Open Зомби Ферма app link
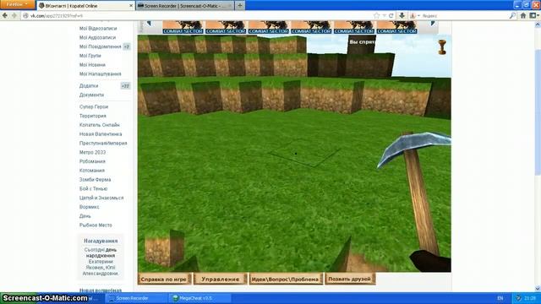This screenshot has height=304, width=541. pos(95,180)
